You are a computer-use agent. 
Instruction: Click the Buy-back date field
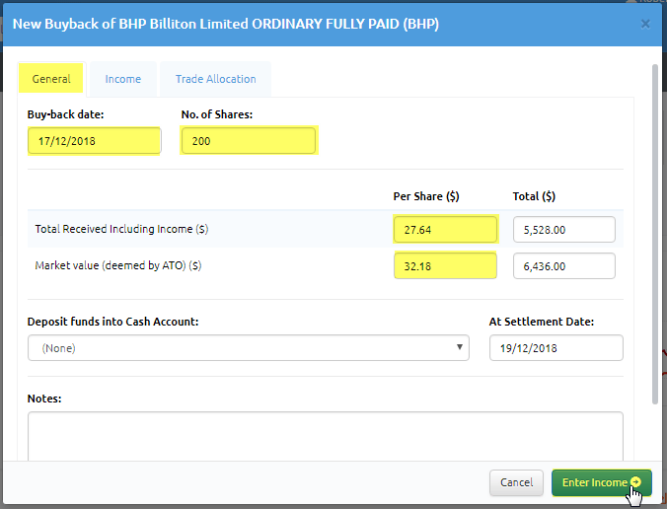point(94,141)
